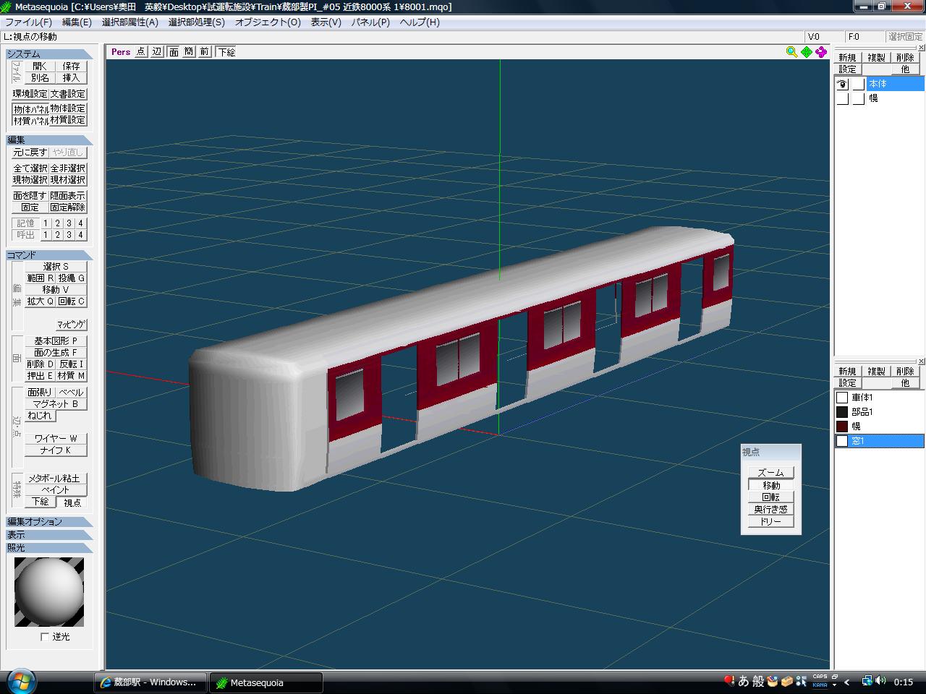Select 窓1 material swatch
This screenshot has height=694, width=926.
tap(842, 441)
